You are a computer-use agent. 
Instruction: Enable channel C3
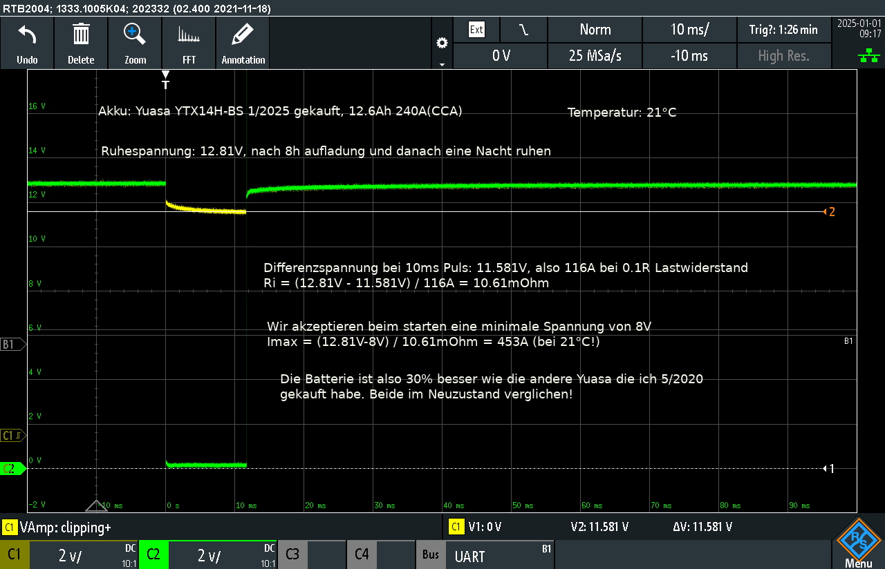292,554
